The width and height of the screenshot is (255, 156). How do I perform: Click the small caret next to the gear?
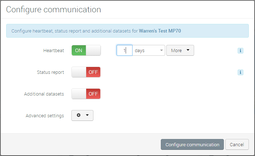click(x=87, y=116)
